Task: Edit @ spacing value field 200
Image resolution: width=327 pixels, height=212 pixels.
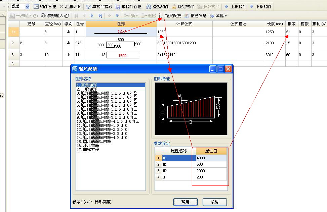Action: point(211,177)
